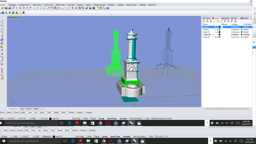Click the Delete layer X icon
This screenshot has height=144, width=256.
[x=210, y=21]
